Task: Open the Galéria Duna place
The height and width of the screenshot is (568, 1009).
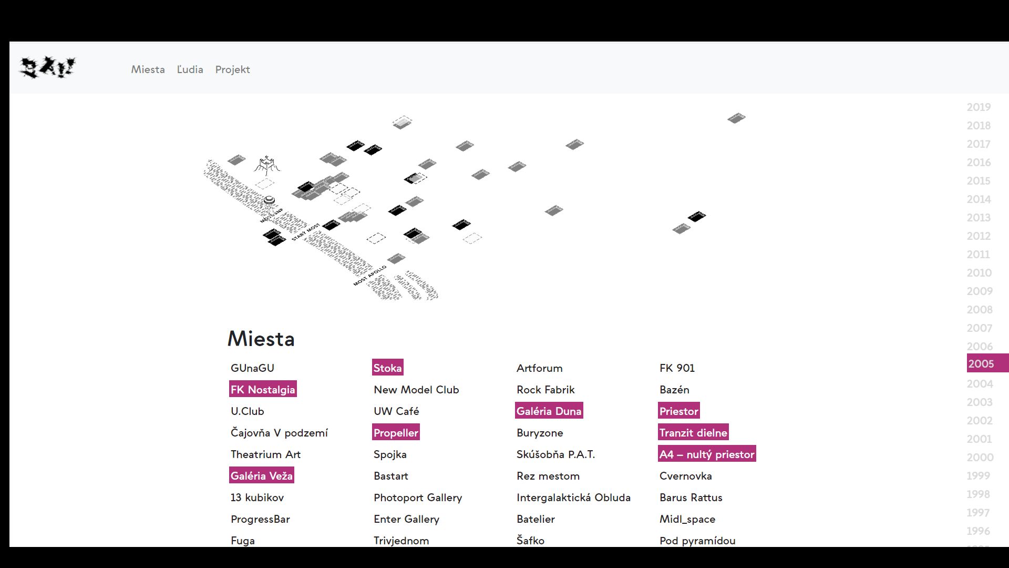Action: tap(549, 411)
